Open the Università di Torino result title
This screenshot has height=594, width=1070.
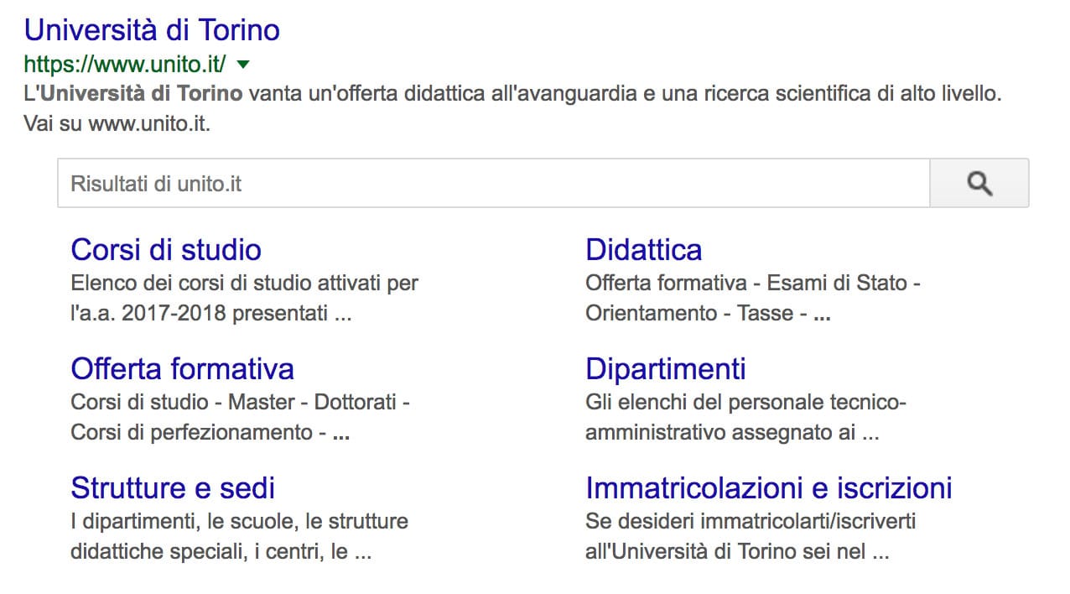[152, 30]
